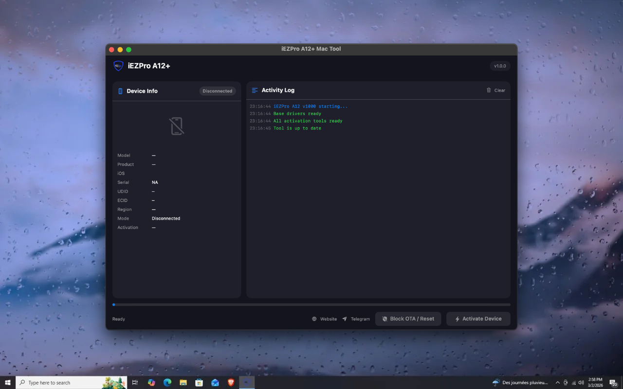Click the "Activity Log" panel title

(x=278, y=90)
